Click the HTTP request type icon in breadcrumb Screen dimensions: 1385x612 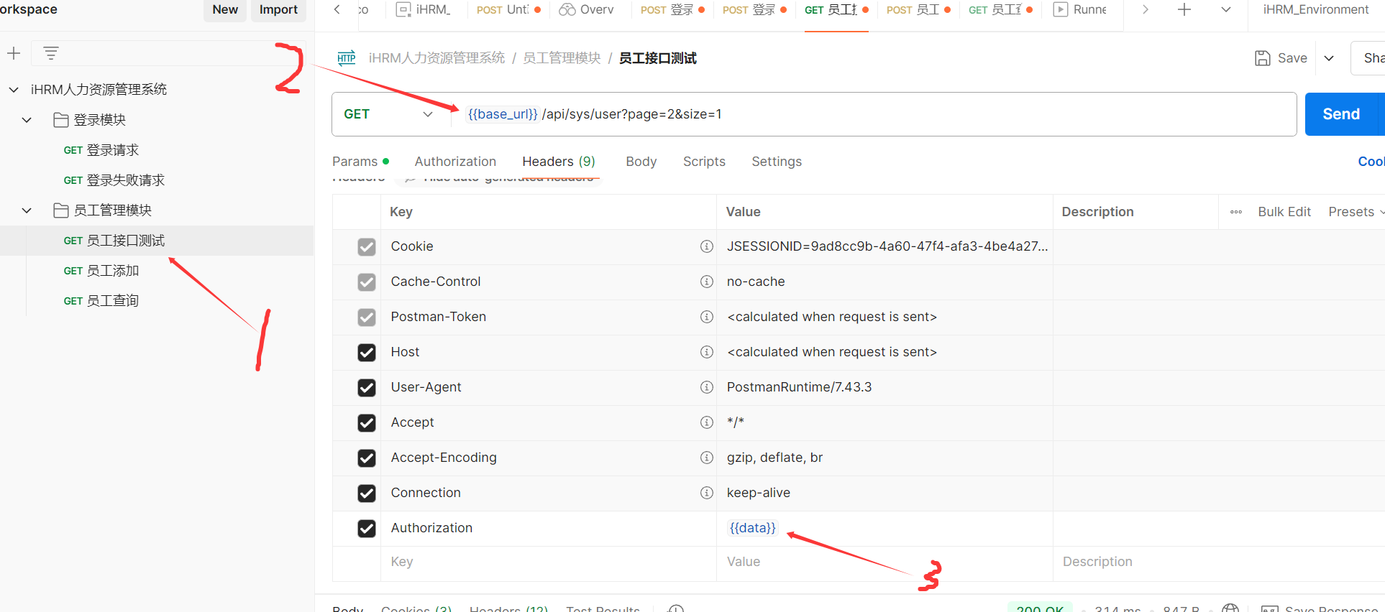347,58
